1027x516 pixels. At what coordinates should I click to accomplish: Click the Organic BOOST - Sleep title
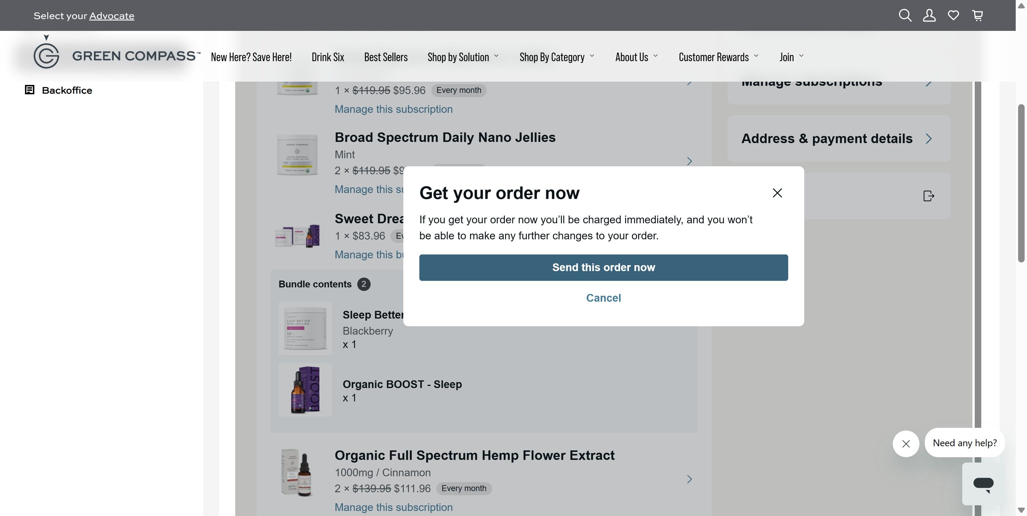(x=402, y=384)
